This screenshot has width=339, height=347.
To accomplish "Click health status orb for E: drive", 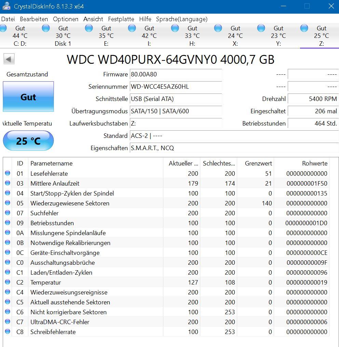I will pos(89,28).
